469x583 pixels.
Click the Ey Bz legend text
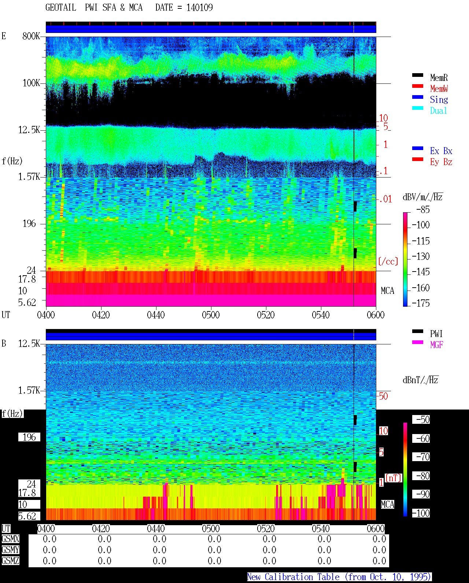click(x=441, y=162)
